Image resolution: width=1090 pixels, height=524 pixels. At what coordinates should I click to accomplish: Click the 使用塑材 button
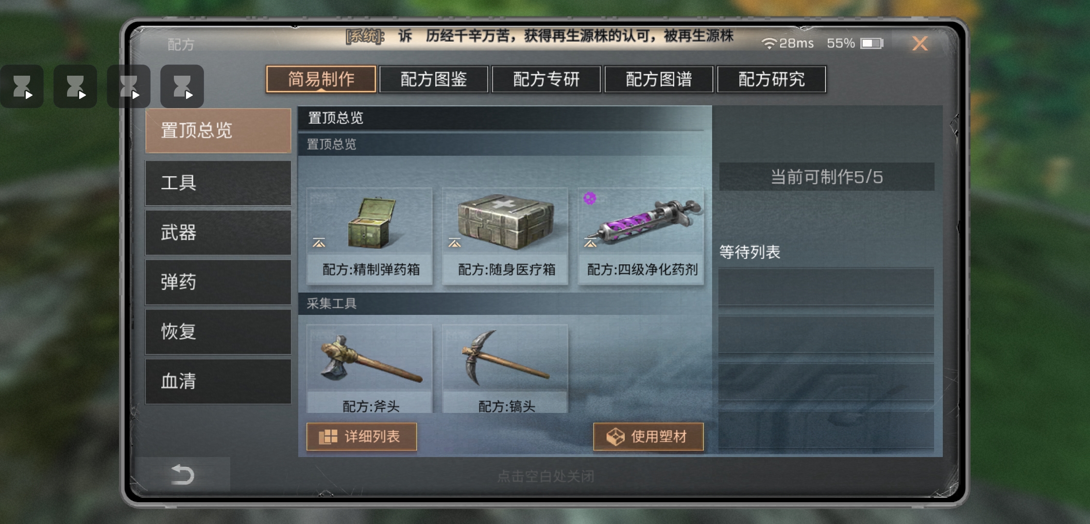tap(648, 437)
